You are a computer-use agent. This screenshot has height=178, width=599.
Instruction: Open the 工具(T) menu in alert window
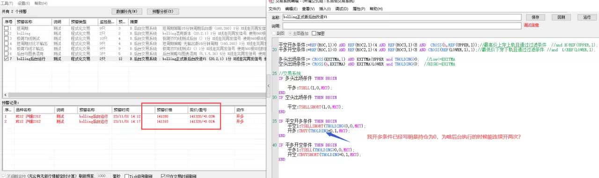click(7, 3)
